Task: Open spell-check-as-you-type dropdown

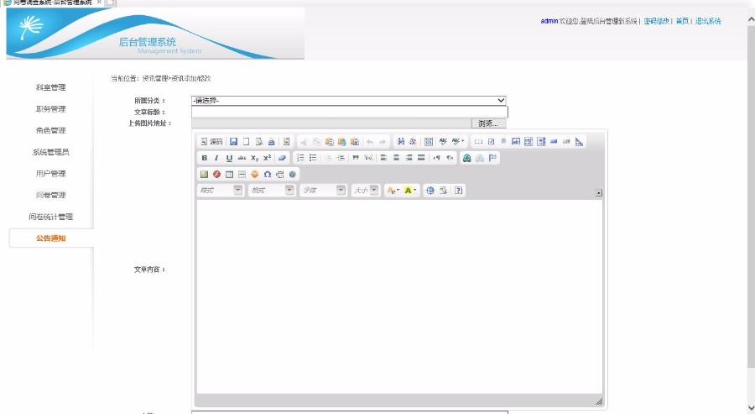Action: coord(457,142)
